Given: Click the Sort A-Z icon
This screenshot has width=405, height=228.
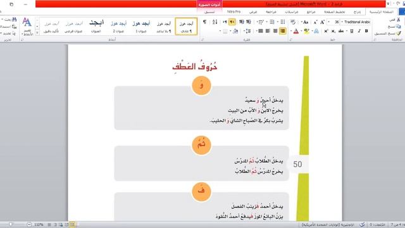Looking at the screenshot, I should click(215, 22).
